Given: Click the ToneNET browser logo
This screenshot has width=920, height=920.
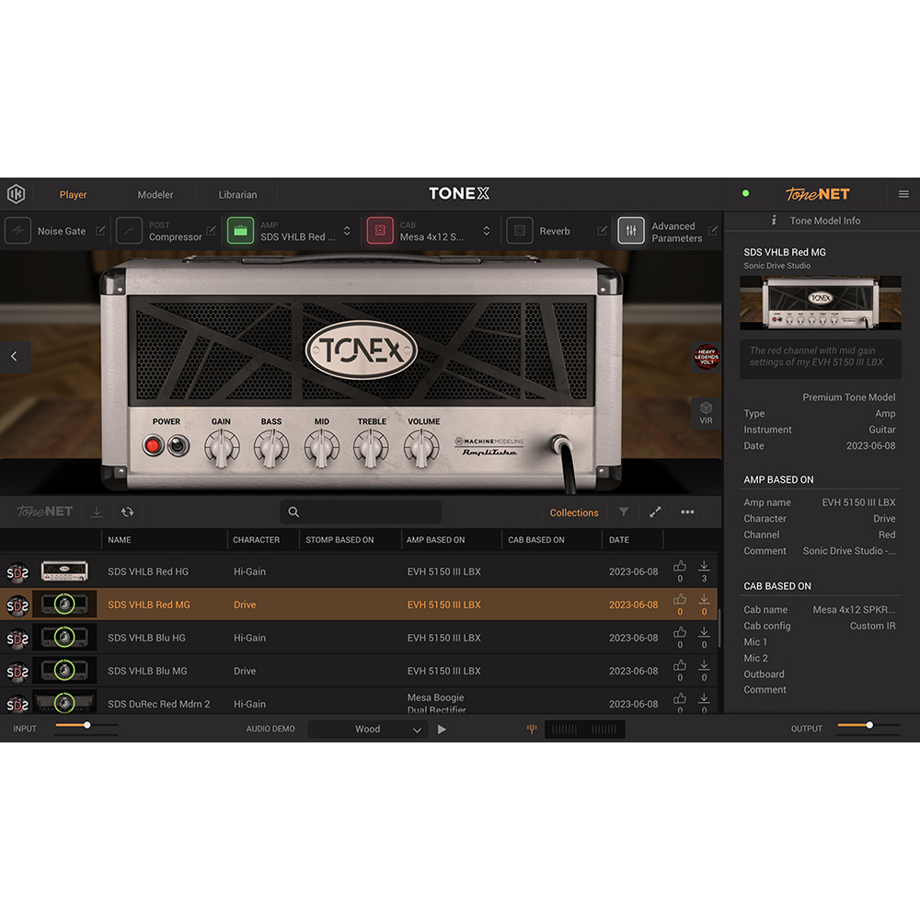Looking at the screenshot, I should click(44, 512).
